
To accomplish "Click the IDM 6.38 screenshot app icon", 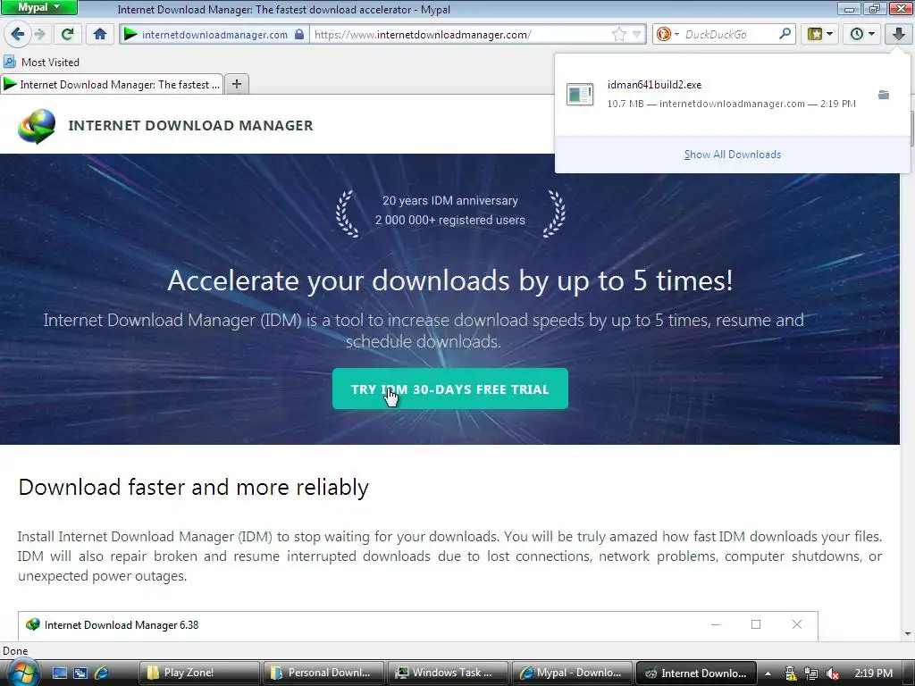I will click(33, 624).
